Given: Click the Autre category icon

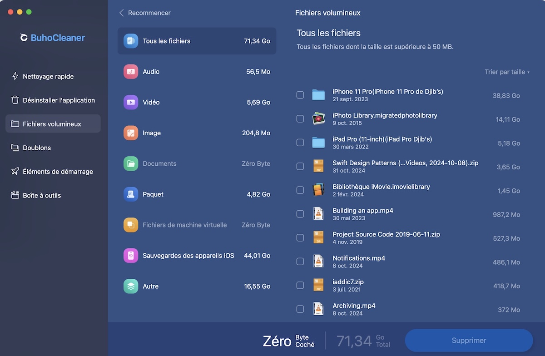Looking at the screenshot, I should coord(131,286).
